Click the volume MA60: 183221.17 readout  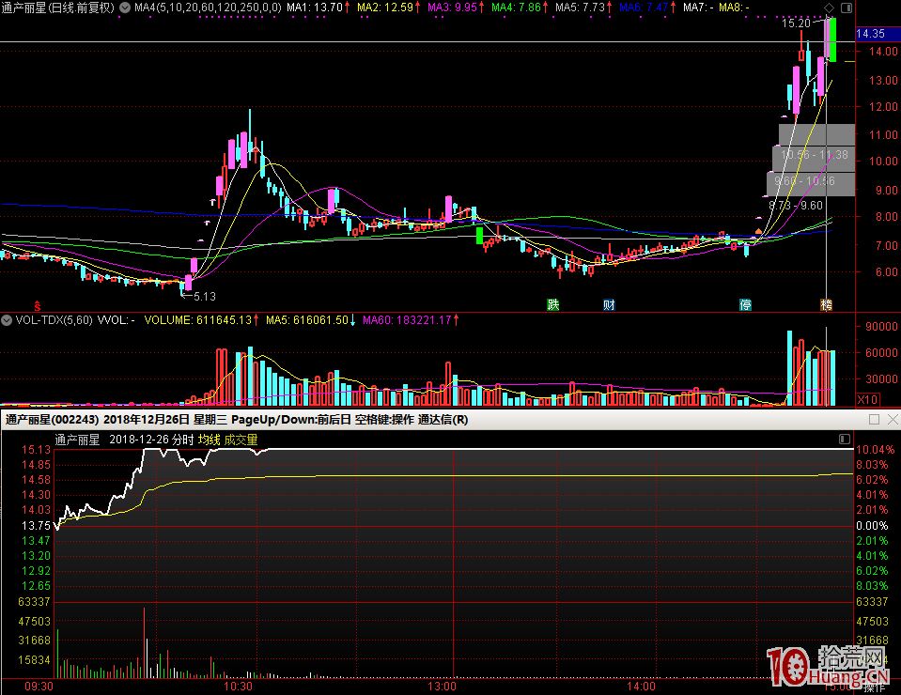click(407, 320)
